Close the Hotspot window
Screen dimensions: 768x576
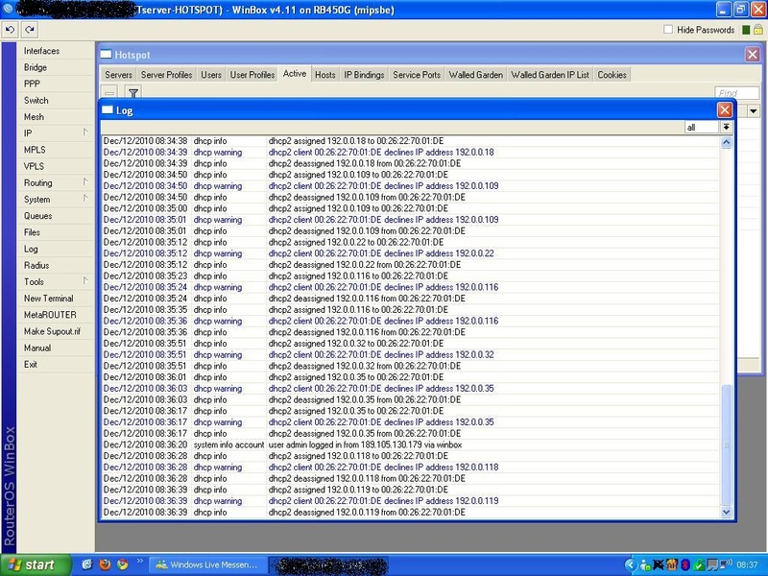pos(753,55)
